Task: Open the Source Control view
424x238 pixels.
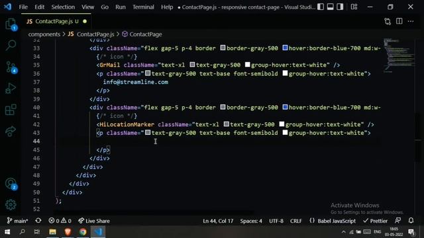Action: pos(11,67)
